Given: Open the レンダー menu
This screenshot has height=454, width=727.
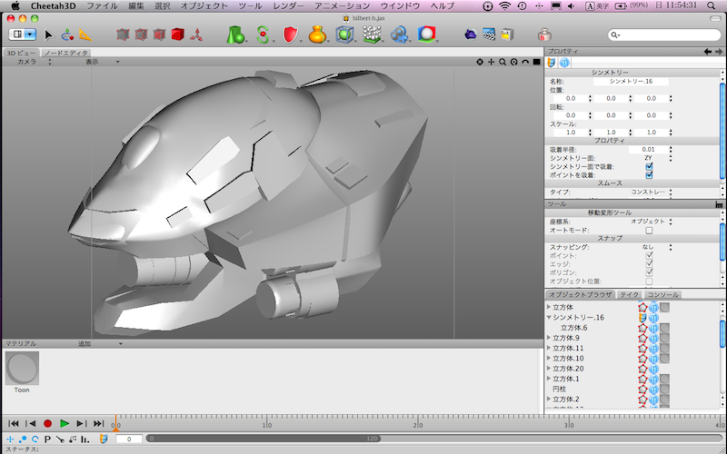Looking at the screenshot, I should [x=288, y=5].
